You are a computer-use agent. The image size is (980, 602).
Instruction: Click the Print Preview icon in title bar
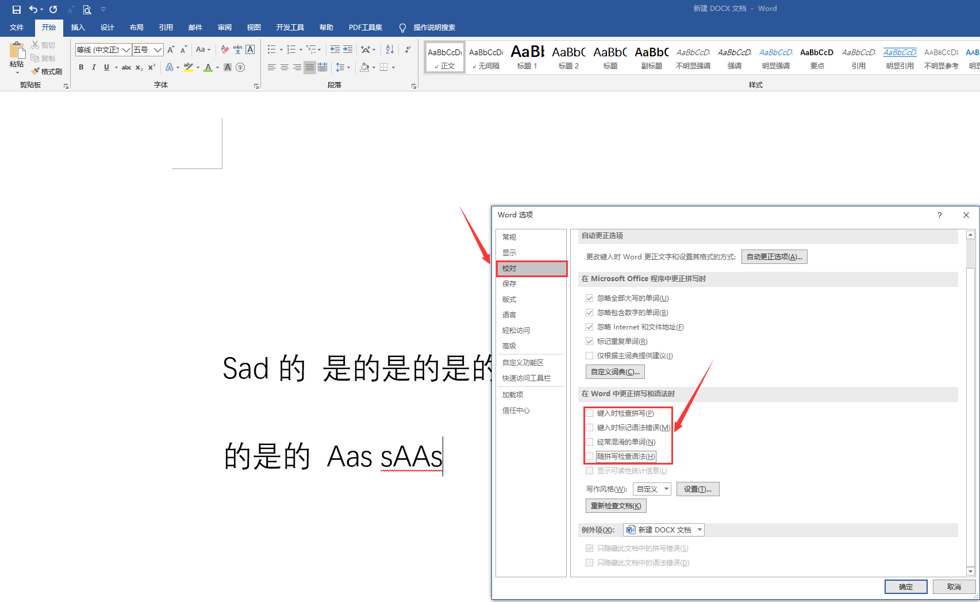pyautogui.click(x=87, y=9)
